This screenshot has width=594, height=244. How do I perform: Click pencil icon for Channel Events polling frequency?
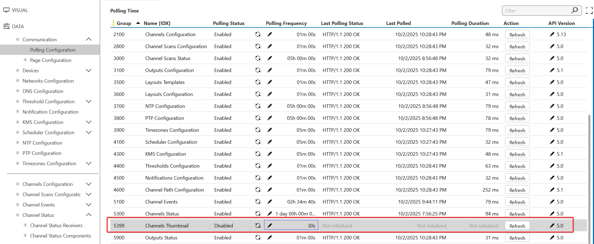point(270,202)
